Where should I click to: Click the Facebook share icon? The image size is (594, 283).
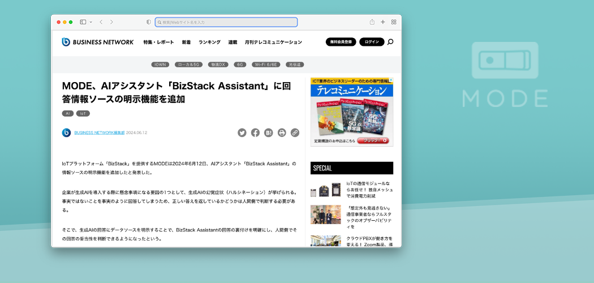[255, 132]
